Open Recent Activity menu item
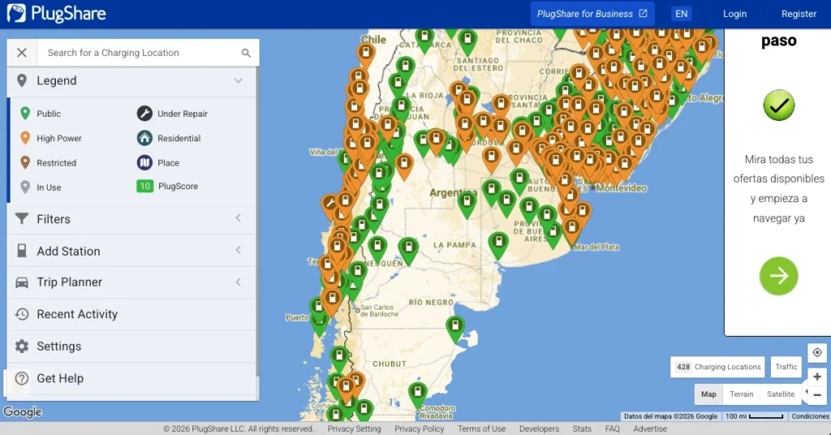The height and width of the screenshot is (435, 831). (x=131, y=314)
